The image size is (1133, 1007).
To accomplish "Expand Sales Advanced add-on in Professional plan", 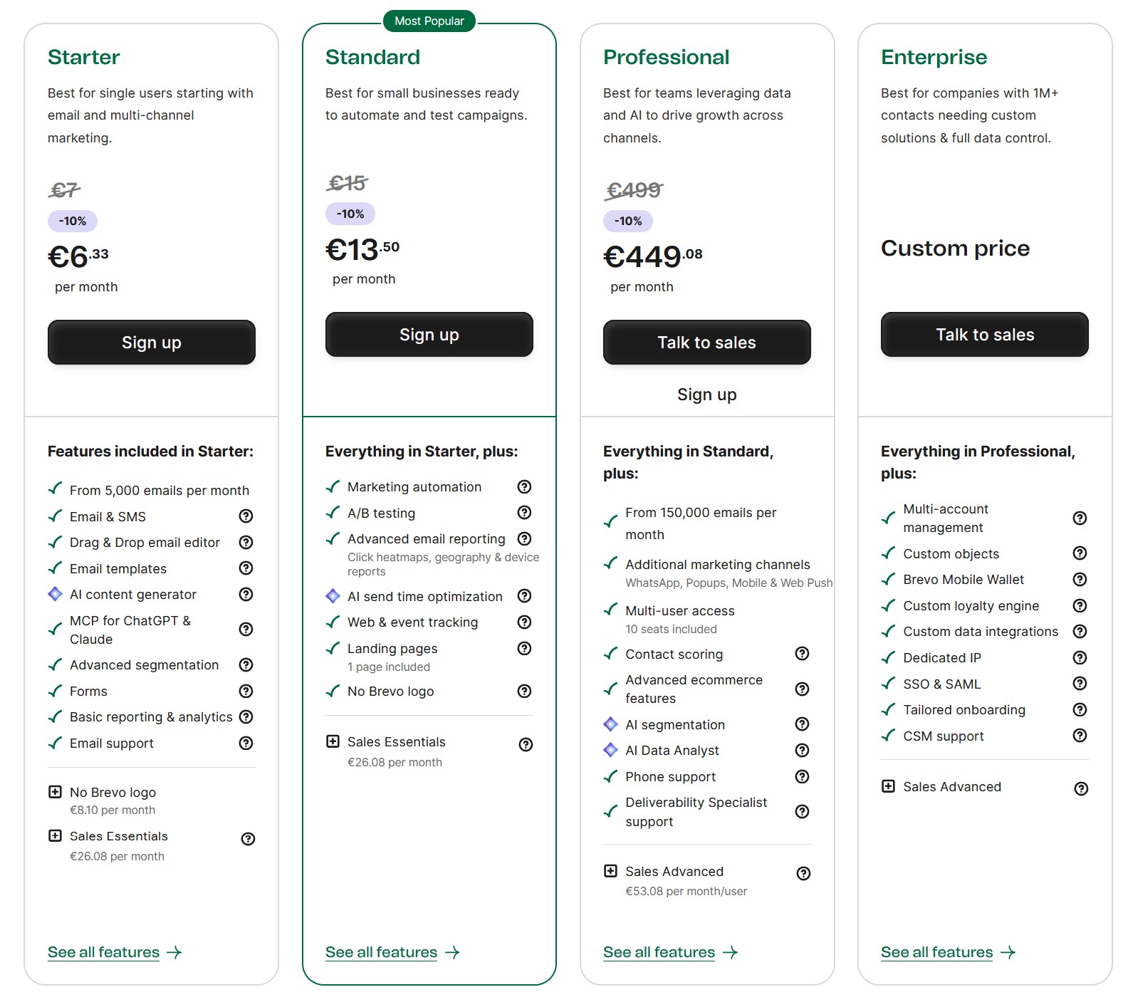I will coord(610,871).
